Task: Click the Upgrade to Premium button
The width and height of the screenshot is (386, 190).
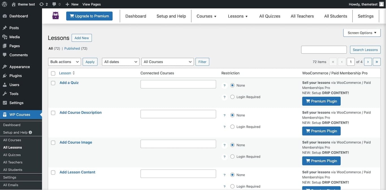Action: (x=89, y=16)
